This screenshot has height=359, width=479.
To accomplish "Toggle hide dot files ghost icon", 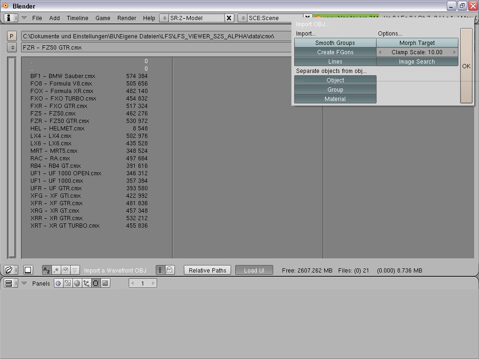I will tap(169, 270).
